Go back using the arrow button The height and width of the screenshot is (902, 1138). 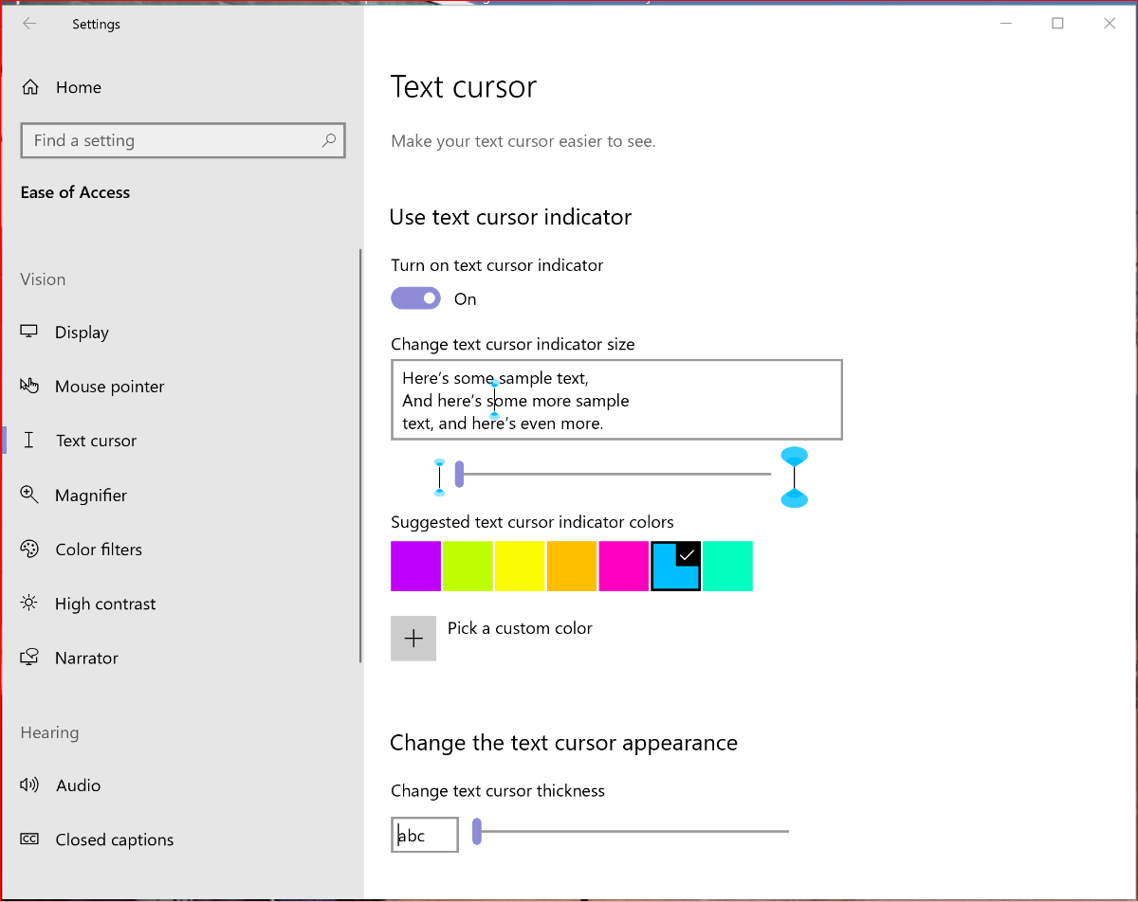click(x=29, y=24)
